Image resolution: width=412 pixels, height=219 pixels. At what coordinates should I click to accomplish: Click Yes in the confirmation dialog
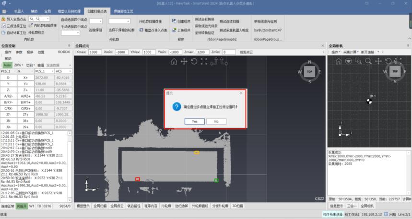pos(194,121)
